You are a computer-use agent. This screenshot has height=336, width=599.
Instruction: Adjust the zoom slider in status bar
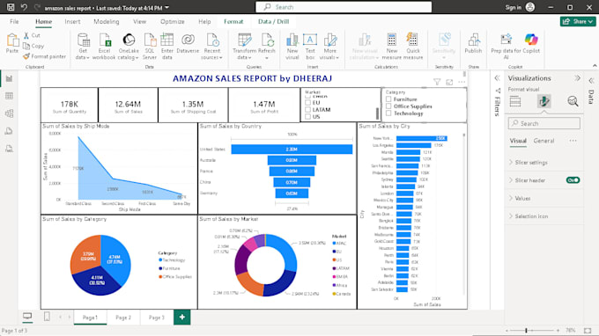coord(527,331)
